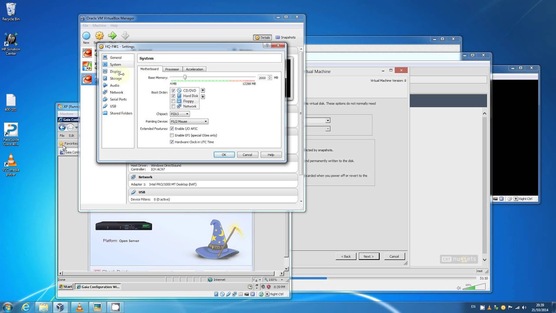The image size is (556, 313).
Task: Click the Base Memory spinner arrows
Action: tap(270, 77)
